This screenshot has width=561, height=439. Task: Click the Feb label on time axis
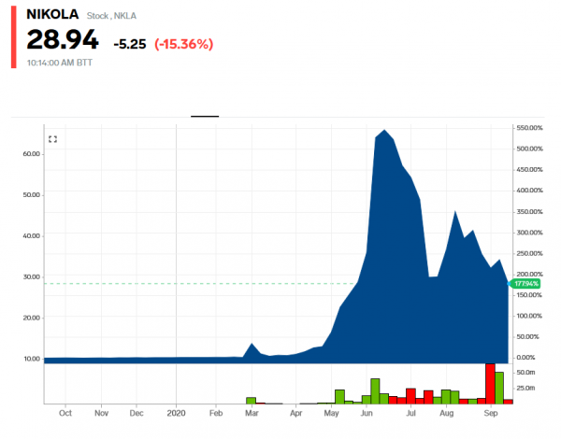216,413
